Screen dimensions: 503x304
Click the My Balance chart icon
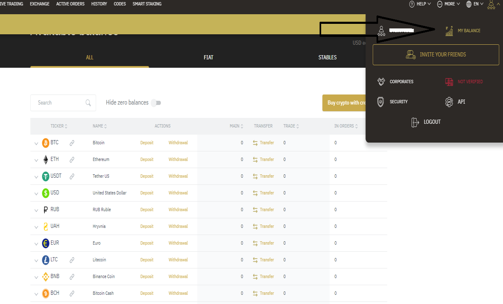pos(449,31)
